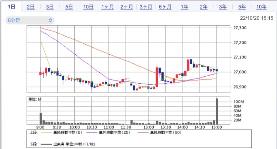Click the up-down chevron on 5分足 selector
The image size is (277, 149).
coord(50,20)
